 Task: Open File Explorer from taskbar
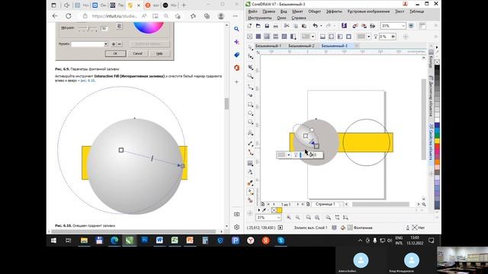(x=84, y=241)
